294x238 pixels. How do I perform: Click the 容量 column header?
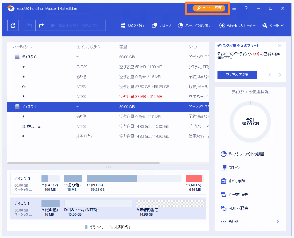pyautogui.click(x=123, y=47)
